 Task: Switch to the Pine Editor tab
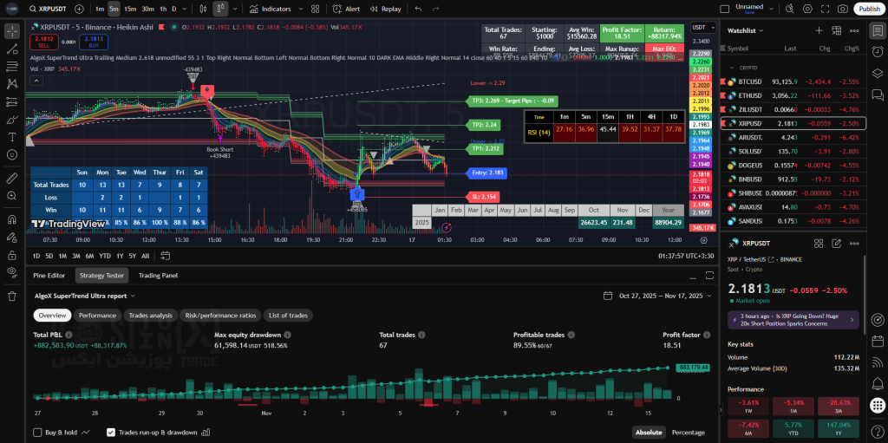[x=49, y=276]
